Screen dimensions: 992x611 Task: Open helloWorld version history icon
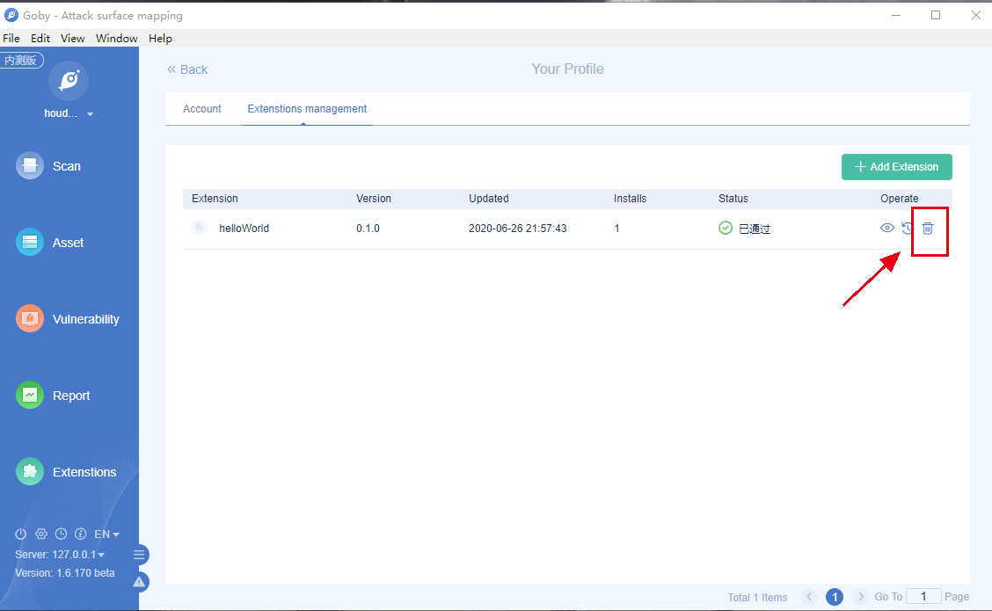[x=908, y=229]
